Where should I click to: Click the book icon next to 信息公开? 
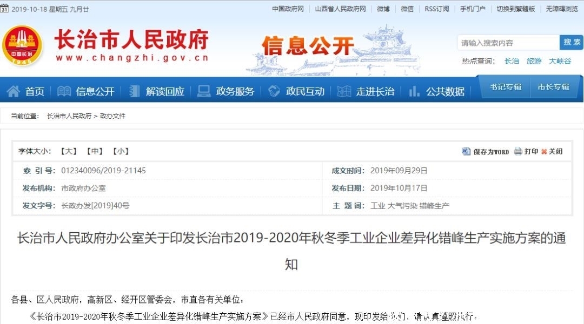pos(63,91)
